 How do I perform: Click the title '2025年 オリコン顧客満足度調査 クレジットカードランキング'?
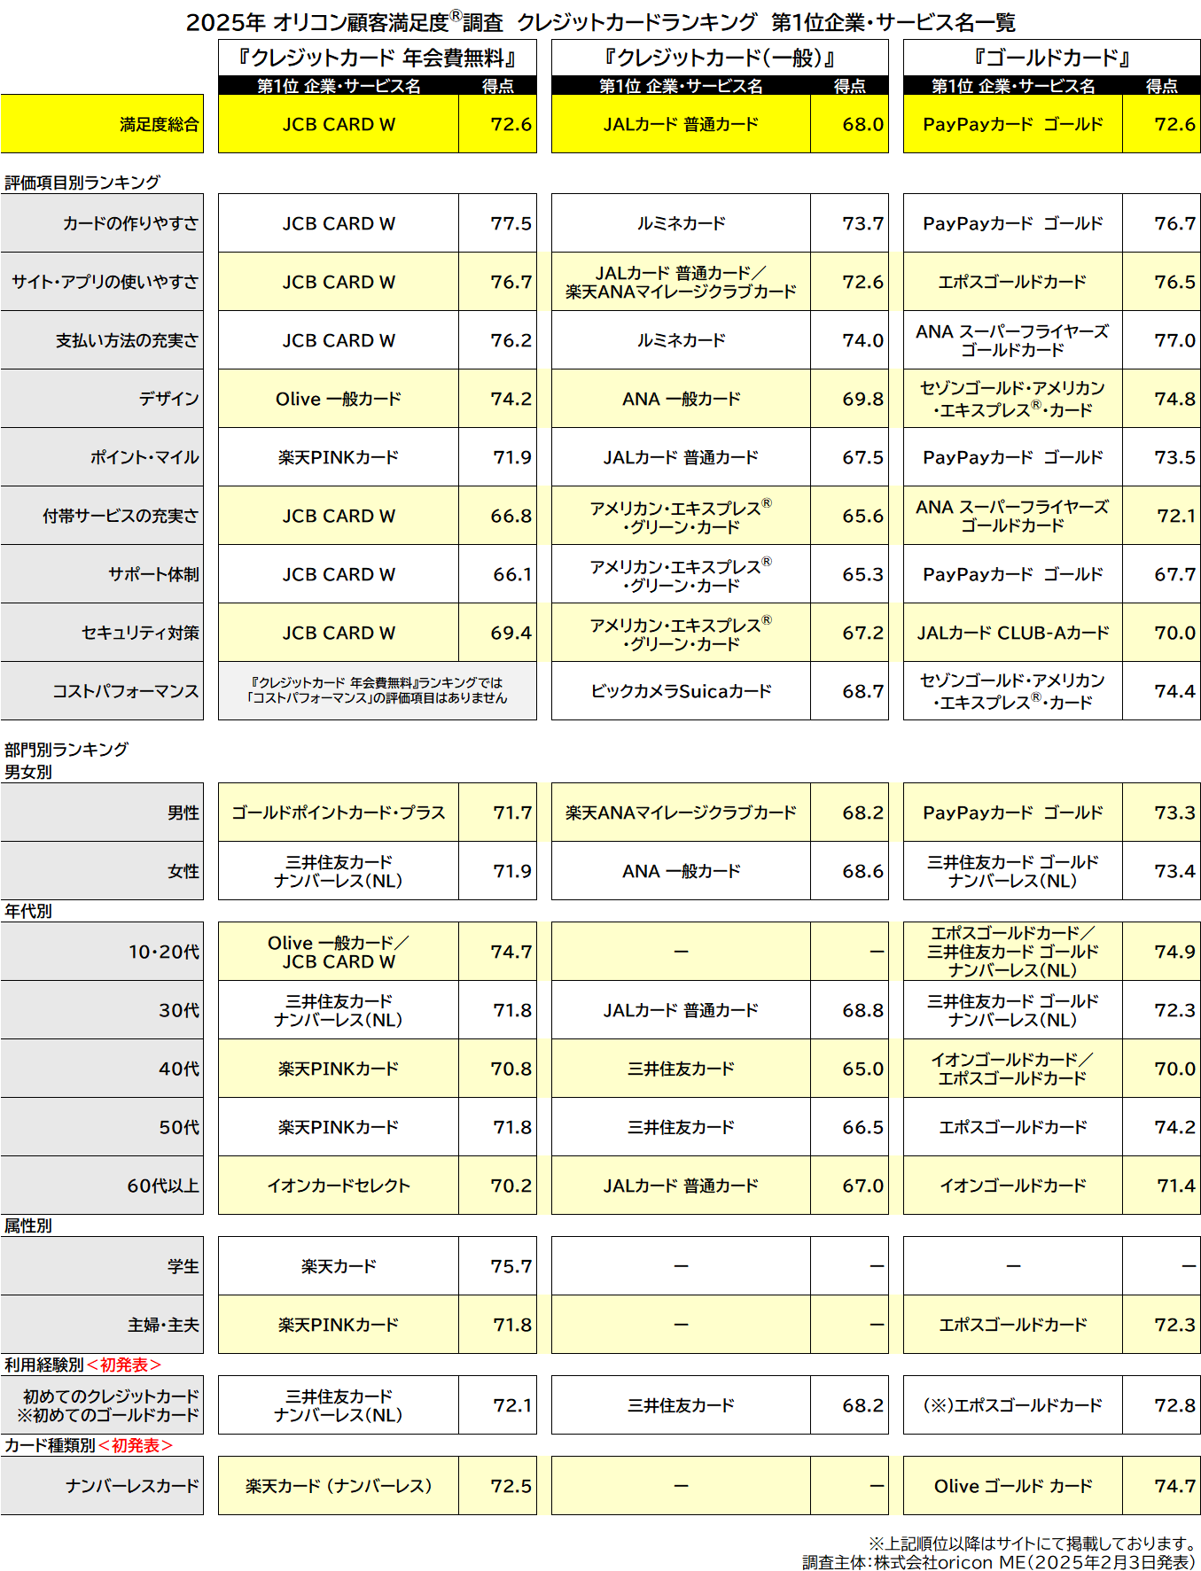tap(472, 22)
